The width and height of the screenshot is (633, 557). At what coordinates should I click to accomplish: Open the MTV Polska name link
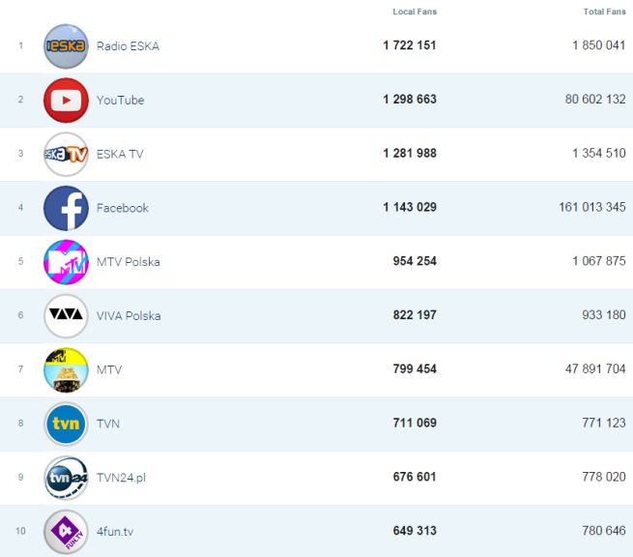tap(129, 262)
